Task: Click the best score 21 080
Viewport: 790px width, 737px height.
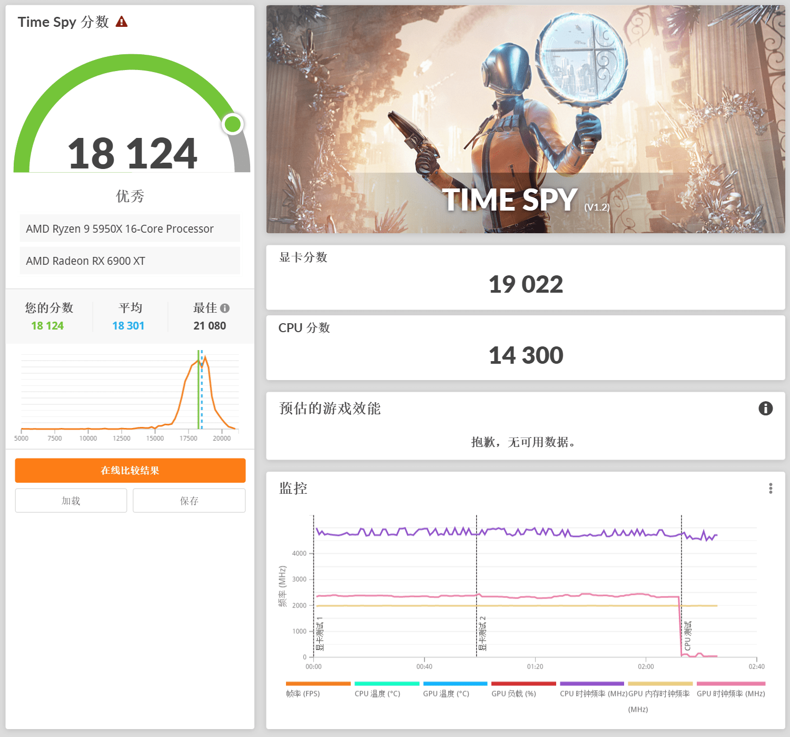Action: pos(210,326)
